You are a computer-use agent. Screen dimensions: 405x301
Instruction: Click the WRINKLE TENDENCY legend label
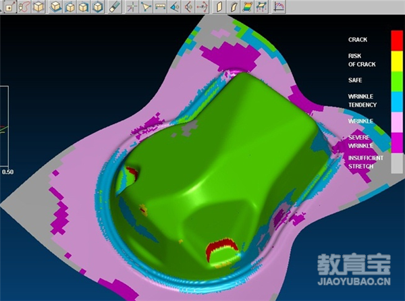tap(362, 101)
